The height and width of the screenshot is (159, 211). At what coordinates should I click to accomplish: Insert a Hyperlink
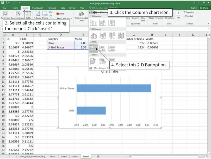point(170,18)
